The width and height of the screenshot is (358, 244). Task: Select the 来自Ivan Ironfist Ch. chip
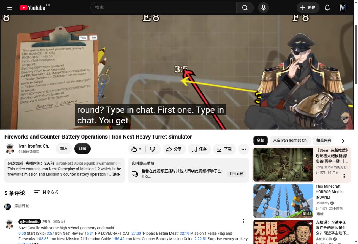pos(290,140)
